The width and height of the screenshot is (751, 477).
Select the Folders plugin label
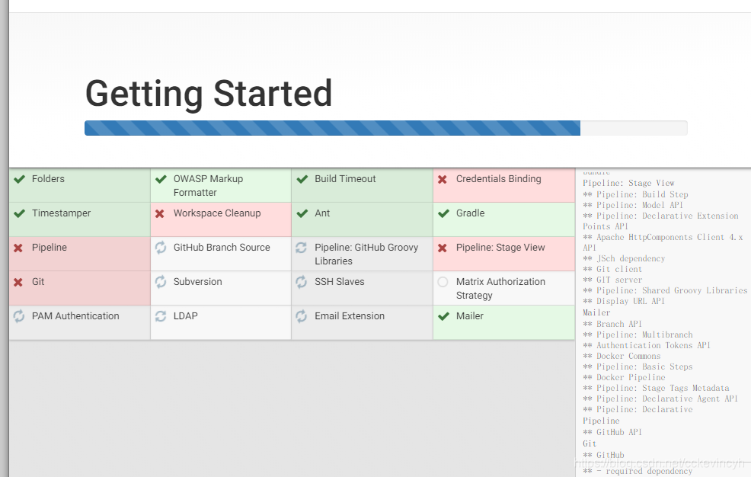click(x=48, y=179)
